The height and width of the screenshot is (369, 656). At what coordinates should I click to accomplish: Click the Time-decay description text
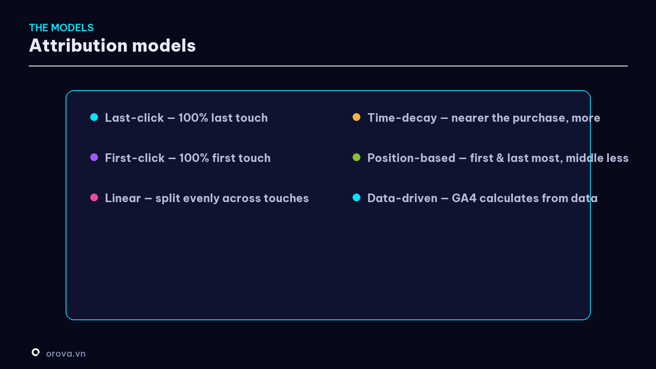[x=484, y=118]
